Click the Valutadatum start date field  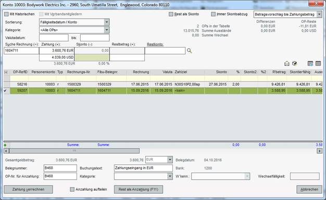point(54,38)
